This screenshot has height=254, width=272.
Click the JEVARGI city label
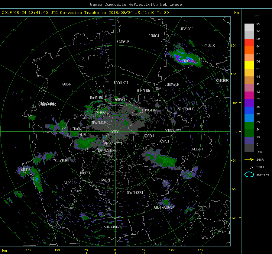pos(186,29)
